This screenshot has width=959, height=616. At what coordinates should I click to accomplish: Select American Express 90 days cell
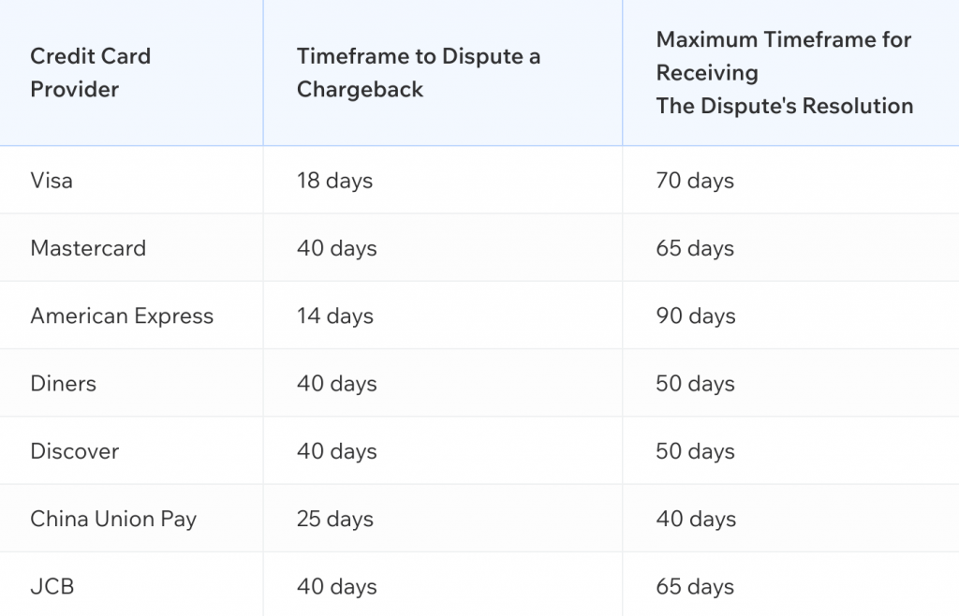tap(696, 316)
